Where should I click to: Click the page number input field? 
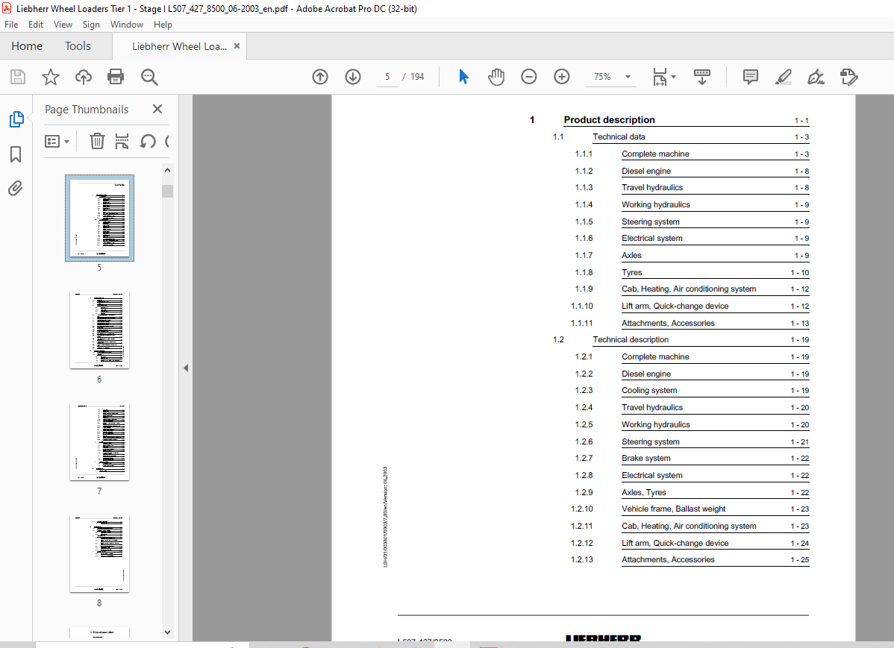387,76
